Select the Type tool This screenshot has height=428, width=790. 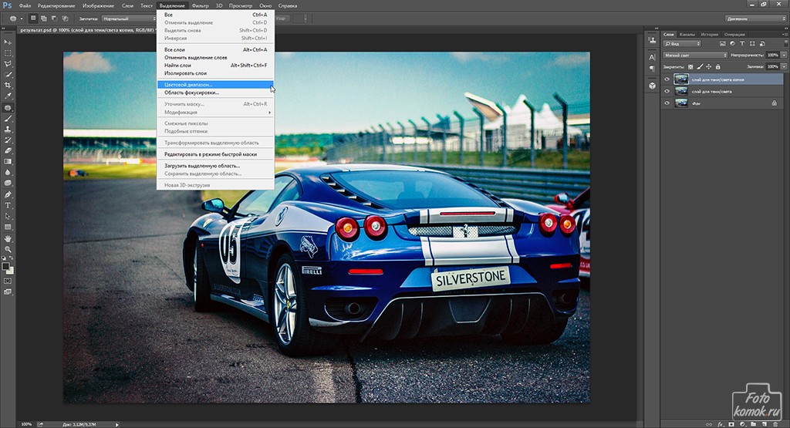[8, 205]
